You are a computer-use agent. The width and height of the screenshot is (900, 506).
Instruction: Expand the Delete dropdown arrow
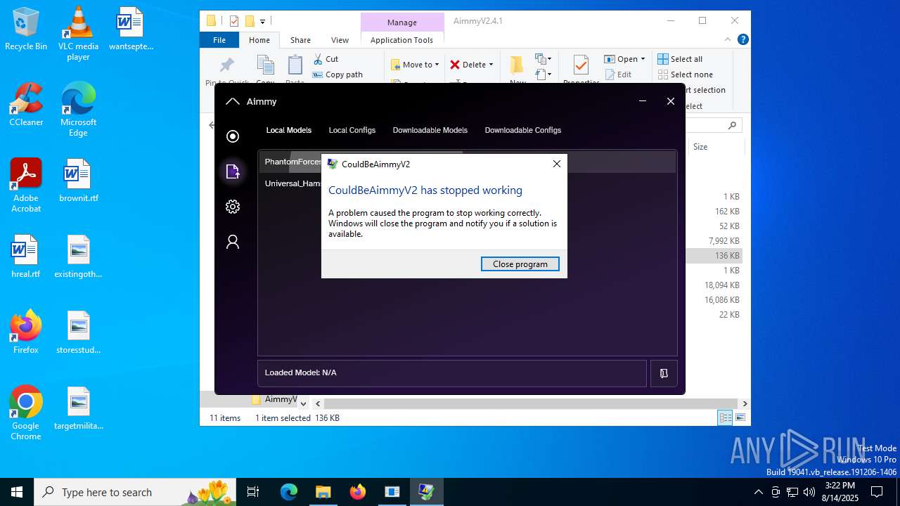point(491,65)
